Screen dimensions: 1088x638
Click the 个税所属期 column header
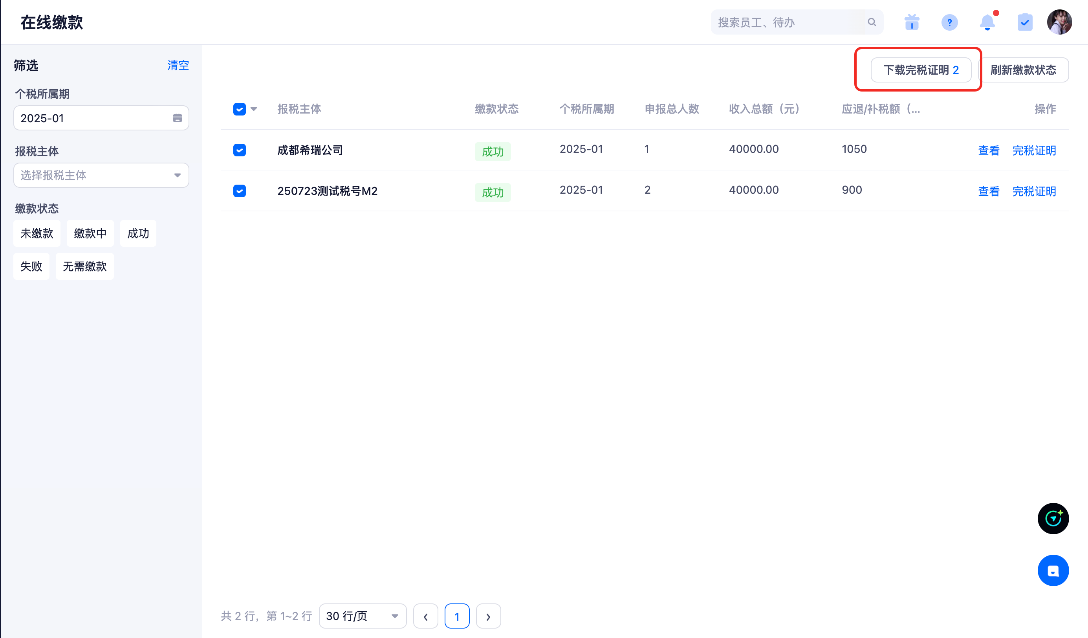click(587, 109)
